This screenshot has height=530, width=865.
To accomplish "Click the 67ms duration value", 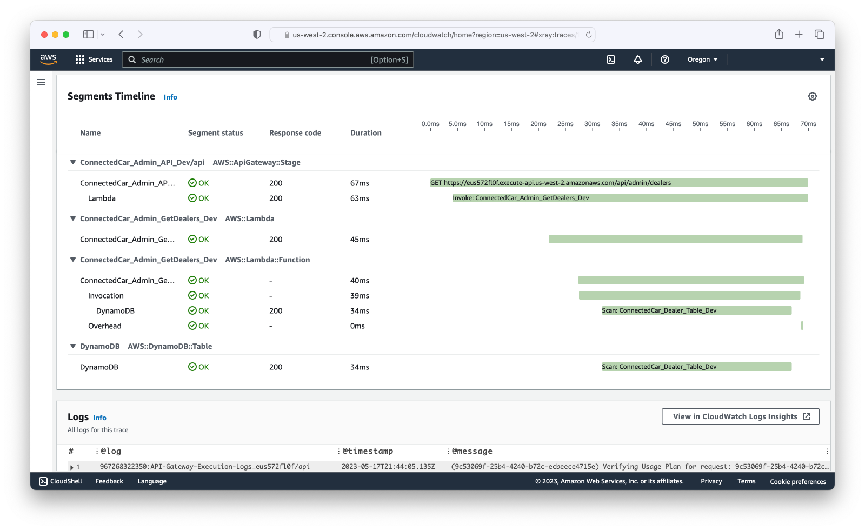I will (360, 183).
